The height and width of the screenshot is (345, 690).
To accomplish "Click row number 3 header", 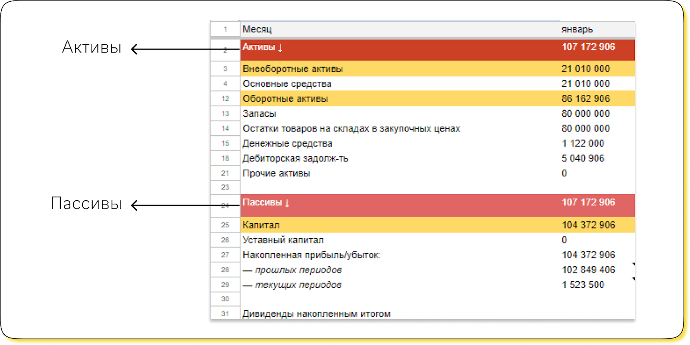I will pyautogui.click(x=225, y=69).
